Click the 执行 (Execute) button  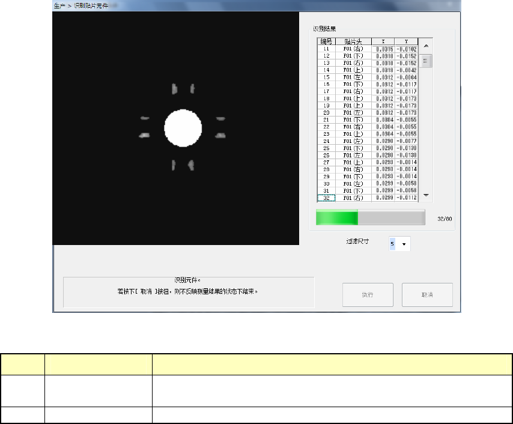pos(368,295)
